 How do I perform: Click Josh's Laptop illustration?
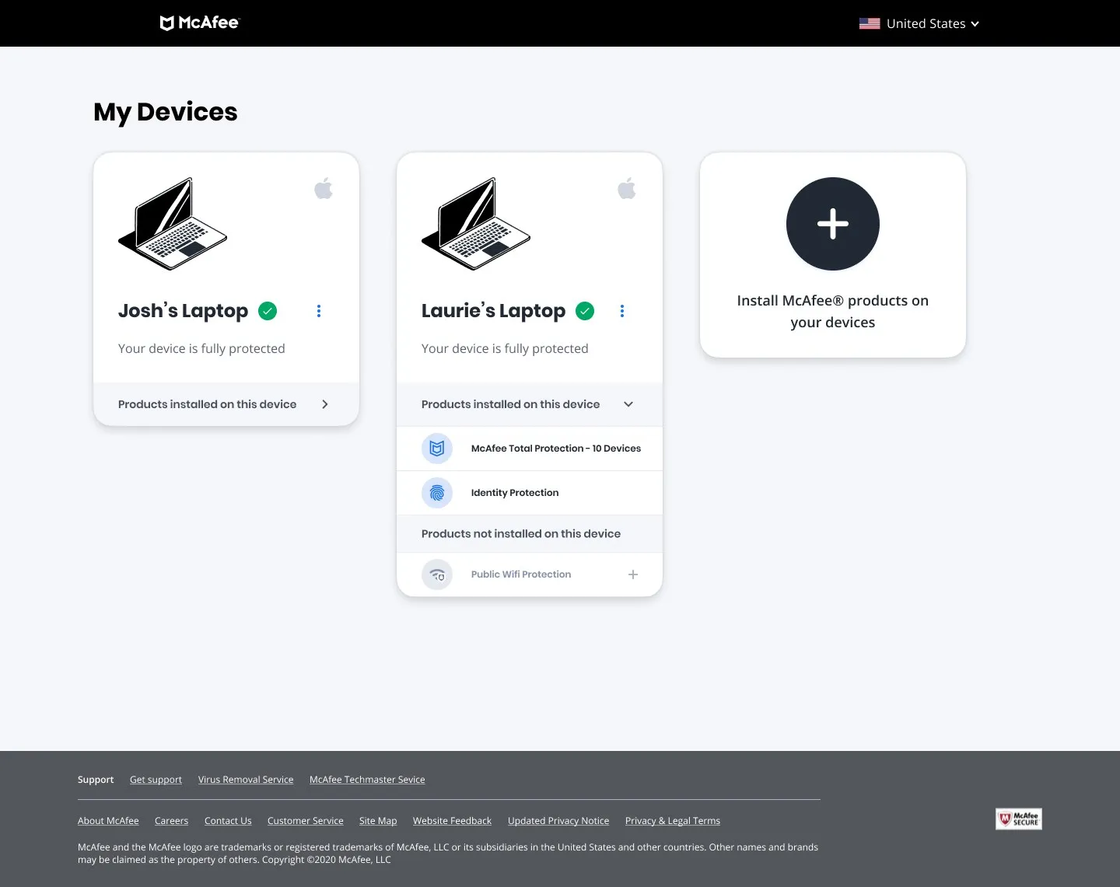pos(173,224)
